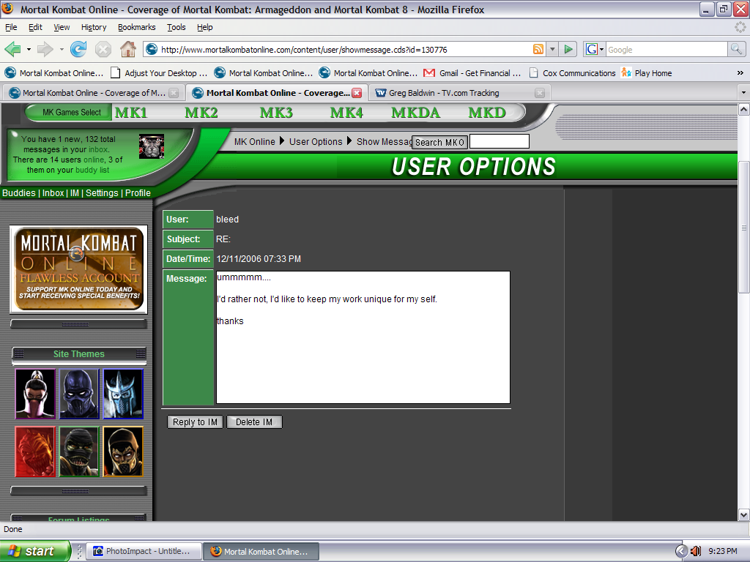Click the system tray volume icon
The width and height of the screenshot is (750, 562).
[x=696, y=551]
